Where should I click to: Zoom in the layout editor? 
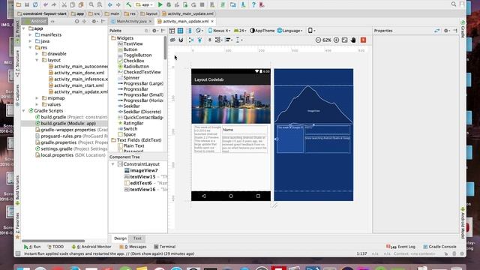[336, 40]
